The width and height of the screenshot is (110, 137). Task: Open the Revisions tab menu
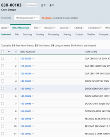point(50,28)
